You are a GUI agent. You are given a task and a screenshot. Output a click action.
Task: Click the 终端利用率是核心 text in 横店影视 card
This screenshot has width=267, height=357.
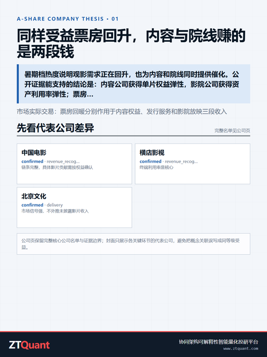(156, 168)
